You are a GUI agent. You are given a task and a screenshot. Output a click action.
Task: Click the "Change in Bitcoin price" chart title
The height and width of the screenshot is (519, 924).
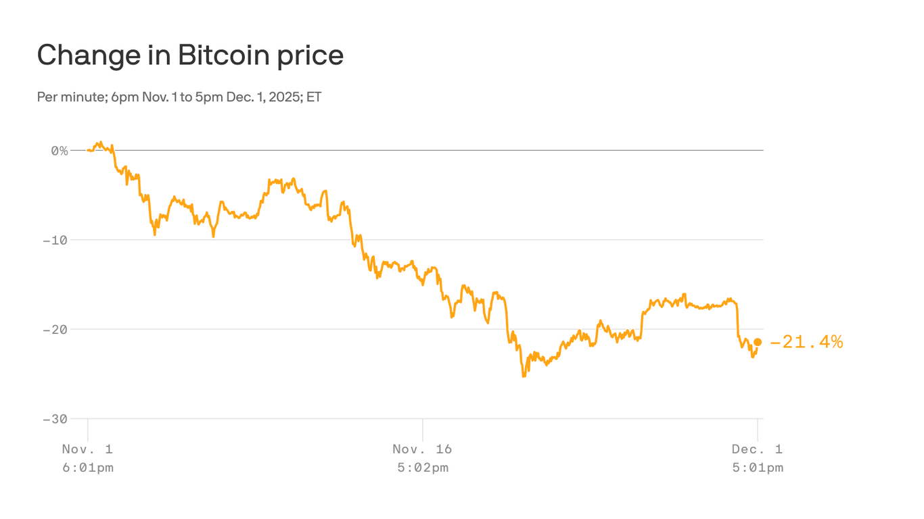190,55
